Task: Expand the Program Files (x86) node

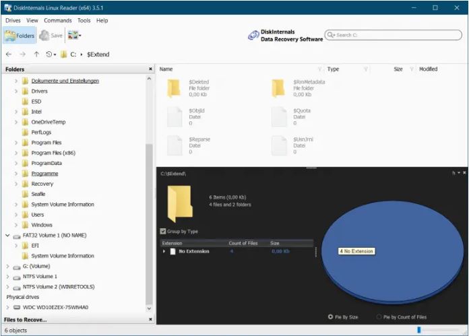Action: 16,153
